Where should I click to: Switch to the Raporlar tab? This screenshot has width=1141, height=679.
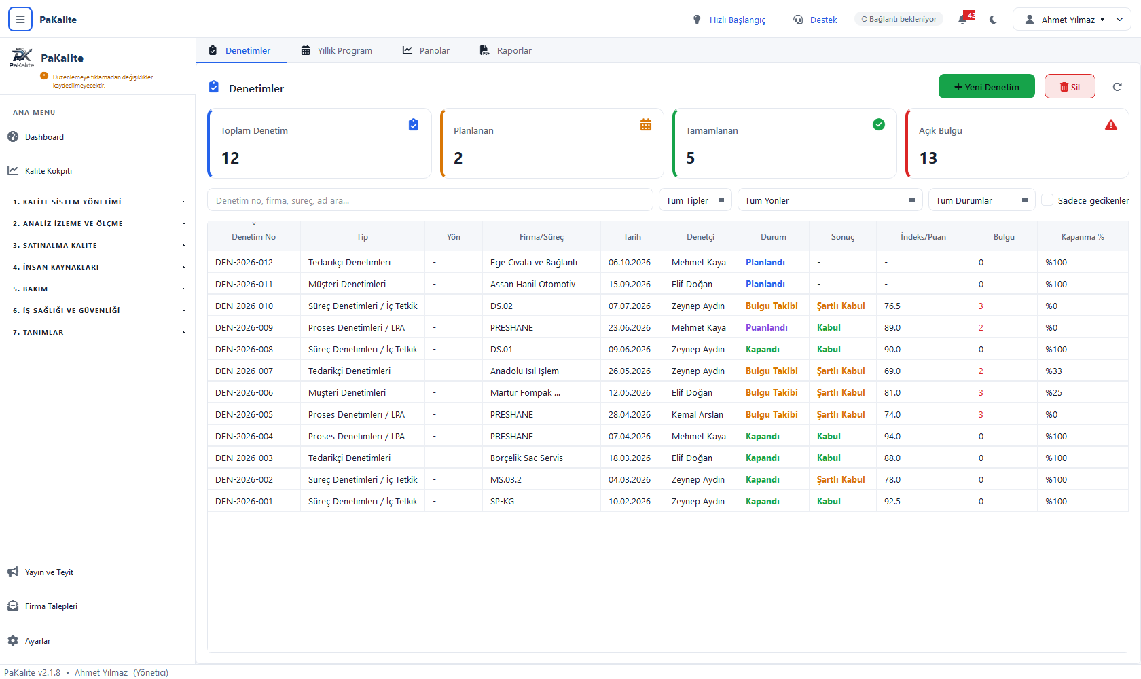pos(506,50)
